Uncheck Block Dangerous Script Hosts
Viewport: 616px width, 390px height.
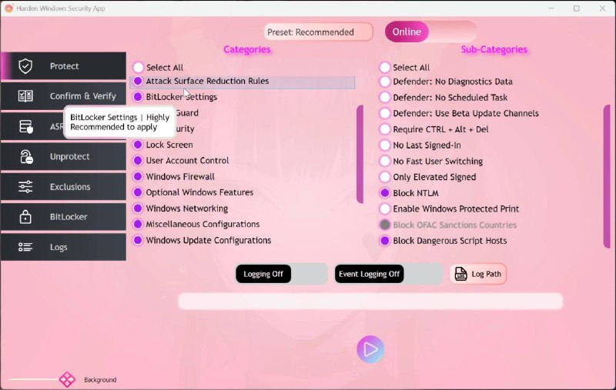[x=385, y=241]
